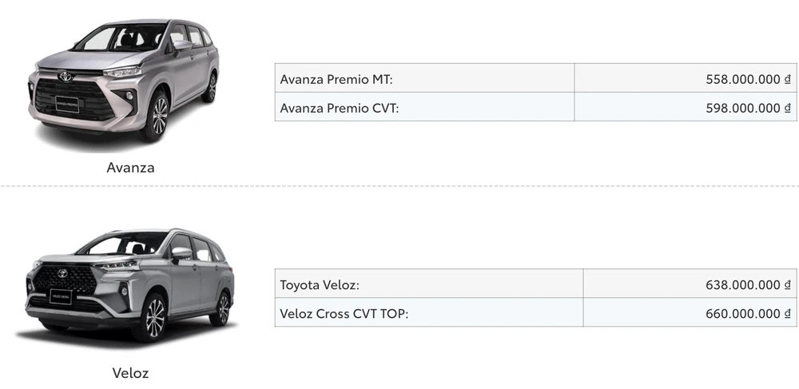Click the đ symbol after 660.000.000
This screenshot has height=389, width=799.
click(787, 313)
